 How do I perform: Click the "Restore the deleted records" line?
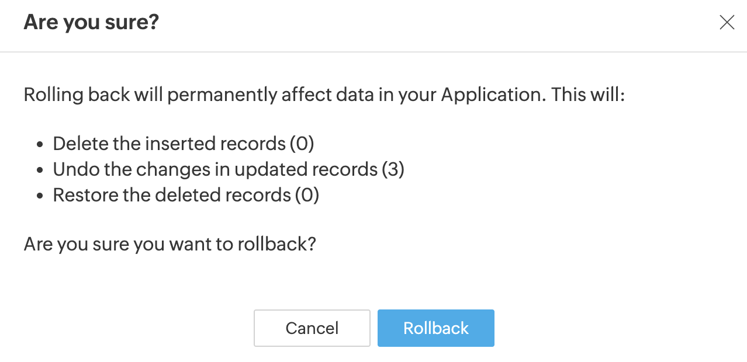172,195
